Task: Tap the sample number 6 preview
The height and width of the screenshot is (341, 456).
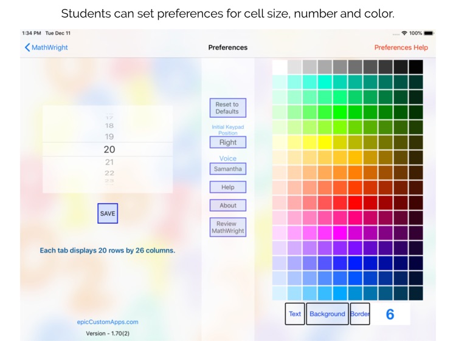Action: click(390, 314)
